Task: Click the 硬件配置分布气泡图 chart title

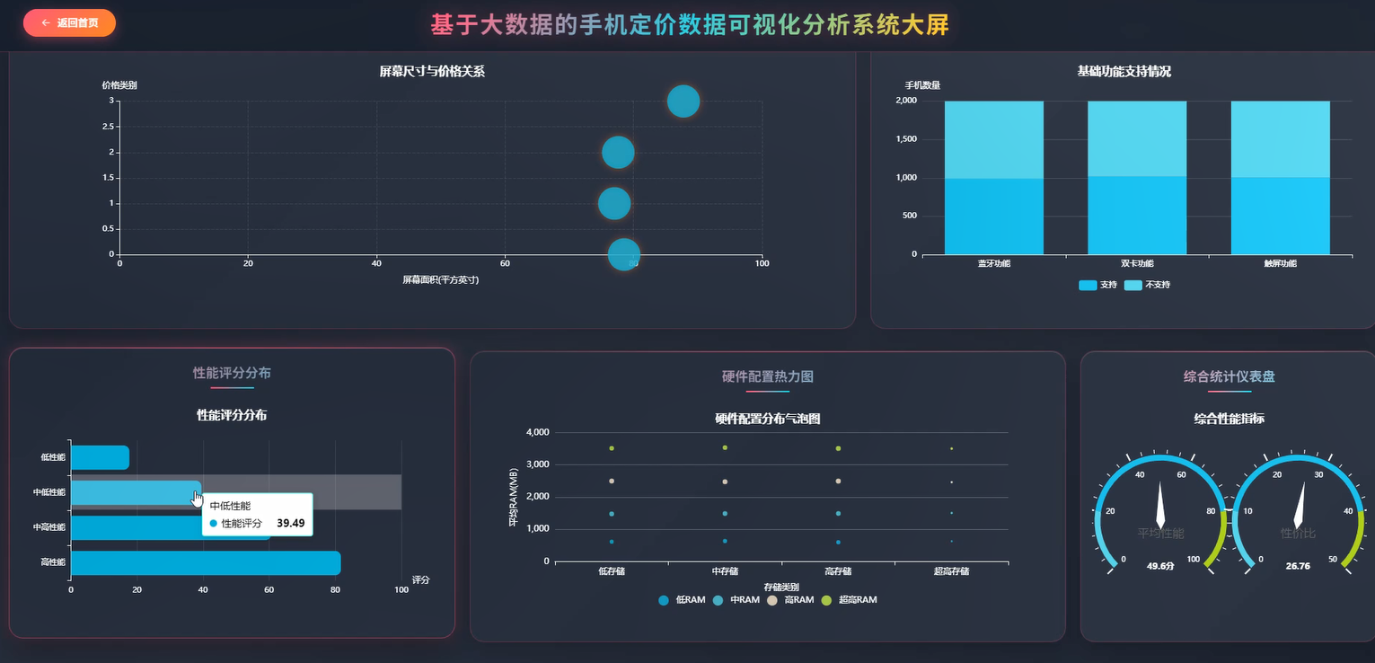Action: tap(768, 419)
